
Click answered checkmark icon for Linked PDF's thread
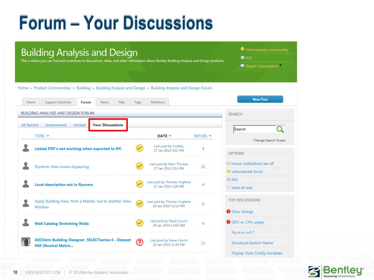[140, 148]
